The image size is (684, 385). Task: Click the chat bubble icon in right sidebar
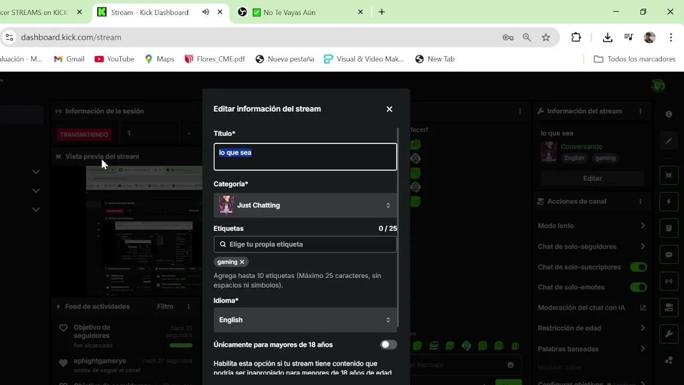pyautogui.click(x=669, y=255)
